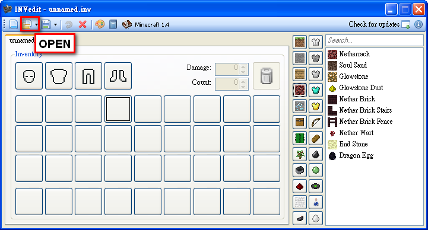Save inventory with the floppy disk icon

tap(46, 24)
